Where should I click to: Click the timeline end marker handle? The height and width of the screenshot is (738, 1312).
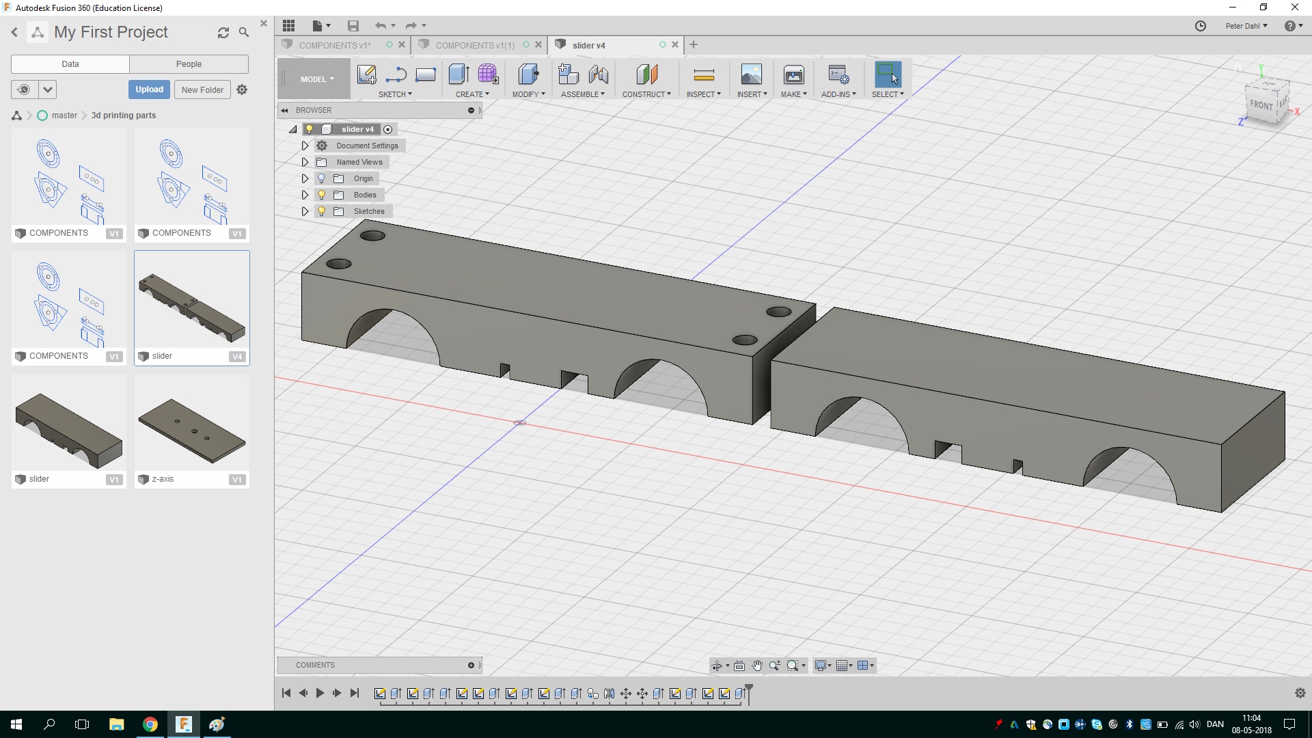749,688
